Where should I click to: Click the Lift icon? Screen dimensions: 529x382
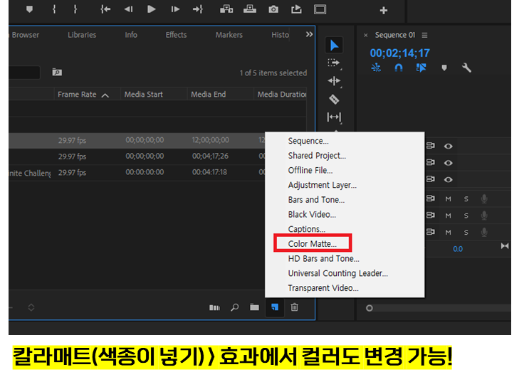pyautogui.click(x=226, y=9)
